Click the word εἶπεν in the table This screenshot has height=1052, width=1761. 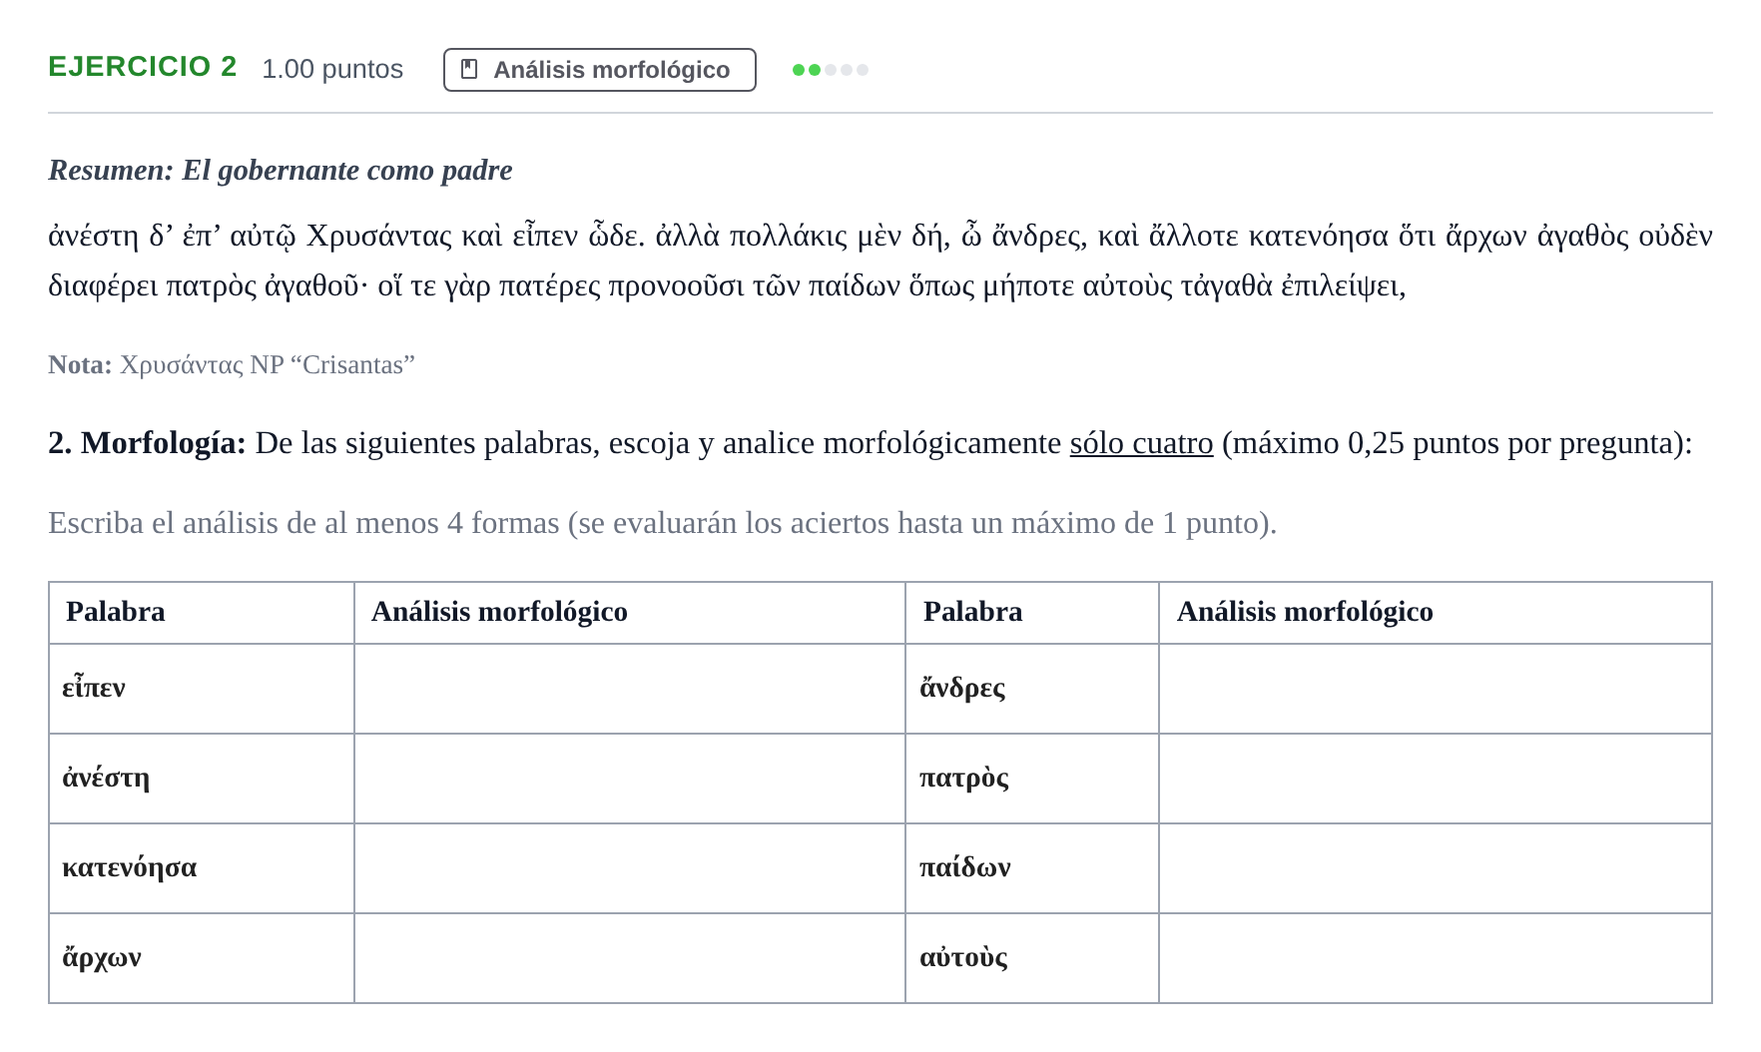(94, 688)
